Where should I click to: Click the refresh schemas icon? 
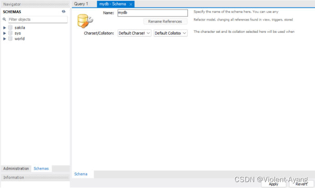pyautogui.click(x=64, y=12)
